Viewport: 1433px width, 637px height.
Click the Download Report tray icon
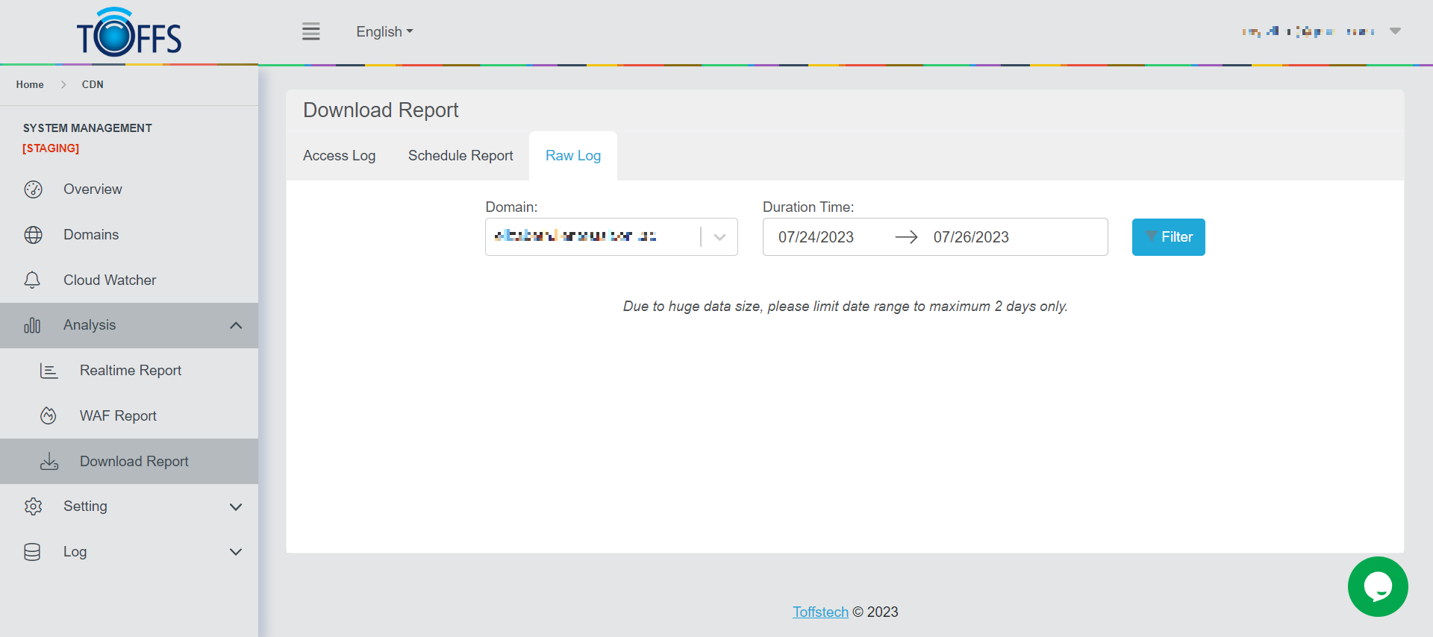coord(49,462)
